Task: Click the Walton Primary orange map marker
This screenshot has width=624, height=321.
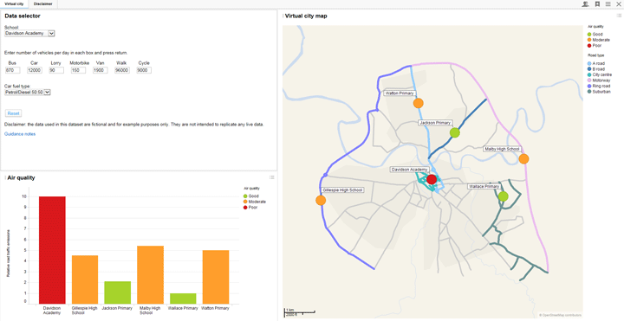Action: point(418,103)
